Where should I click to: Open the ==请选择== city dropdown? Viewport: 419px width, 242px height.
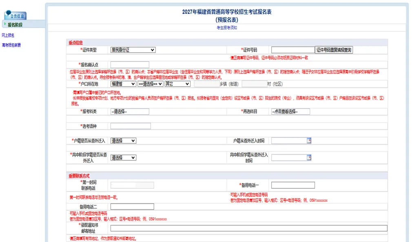pyautogui.click(x=150, y=84)
